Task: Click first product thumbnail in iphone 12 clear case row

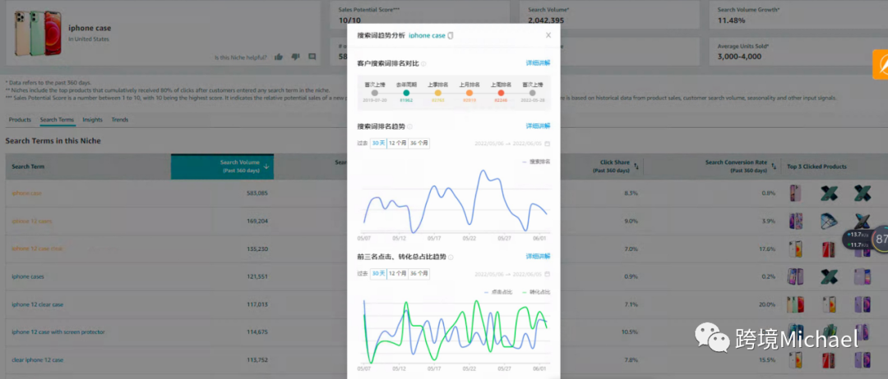Action: coord(796,304)
